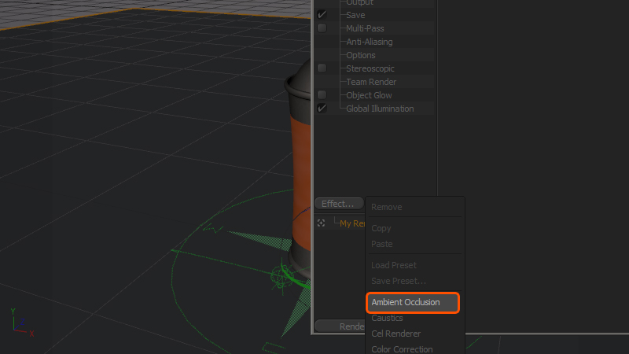This screenshot has height=354, width=629.
Task: Choose Save Preset... in the context menu
Action: [x=399, y=281]
